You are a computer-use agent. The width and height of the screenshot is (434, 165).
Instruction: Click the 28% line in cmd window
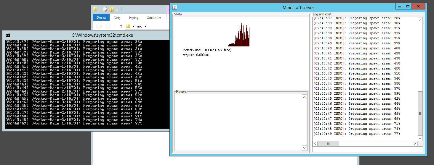(x=74, y=42)
